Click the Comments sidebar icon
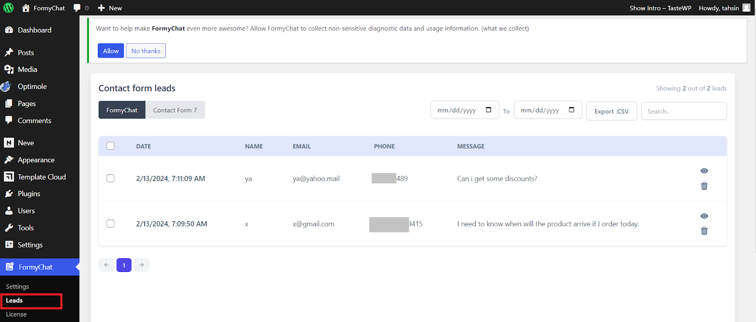Screen dimensions: 756x322 9,120
